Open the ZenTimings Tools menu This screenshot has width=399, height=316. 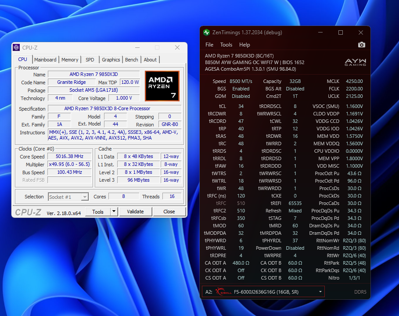point(226,45)
